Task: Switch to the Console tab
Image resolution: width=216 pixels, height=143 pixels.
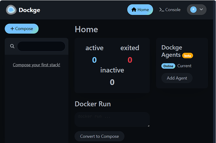Action: [x=170, y=10]
